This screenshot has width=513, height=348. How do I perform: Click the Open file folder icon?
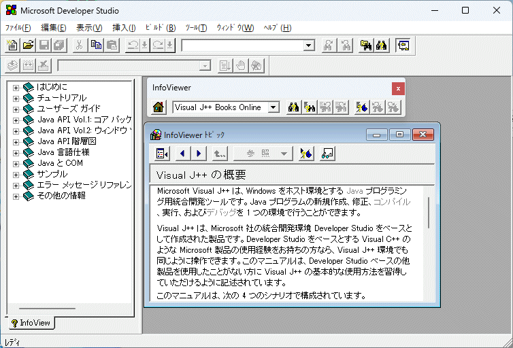coord(28,45)
